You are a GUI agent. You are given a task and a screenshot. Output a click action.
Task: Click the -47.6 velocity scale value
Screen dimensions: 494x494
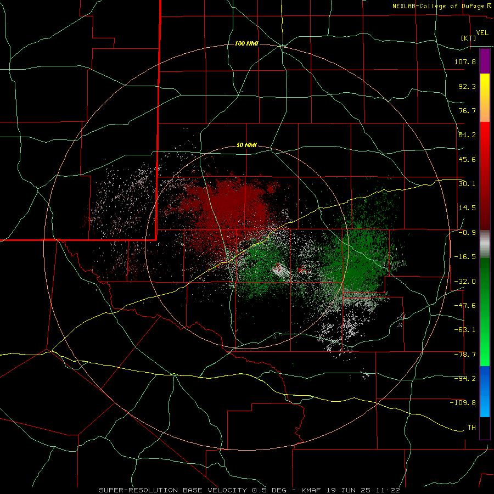[465, 306]
